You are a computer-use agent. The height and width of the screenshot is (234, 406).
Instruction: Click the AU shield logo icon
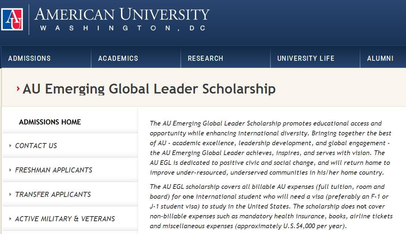(x=12, y=19)
